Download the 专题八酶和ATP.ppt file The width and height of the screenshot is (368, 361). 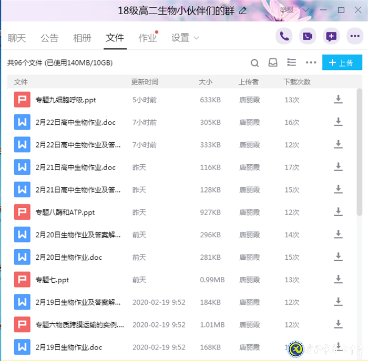338,213
